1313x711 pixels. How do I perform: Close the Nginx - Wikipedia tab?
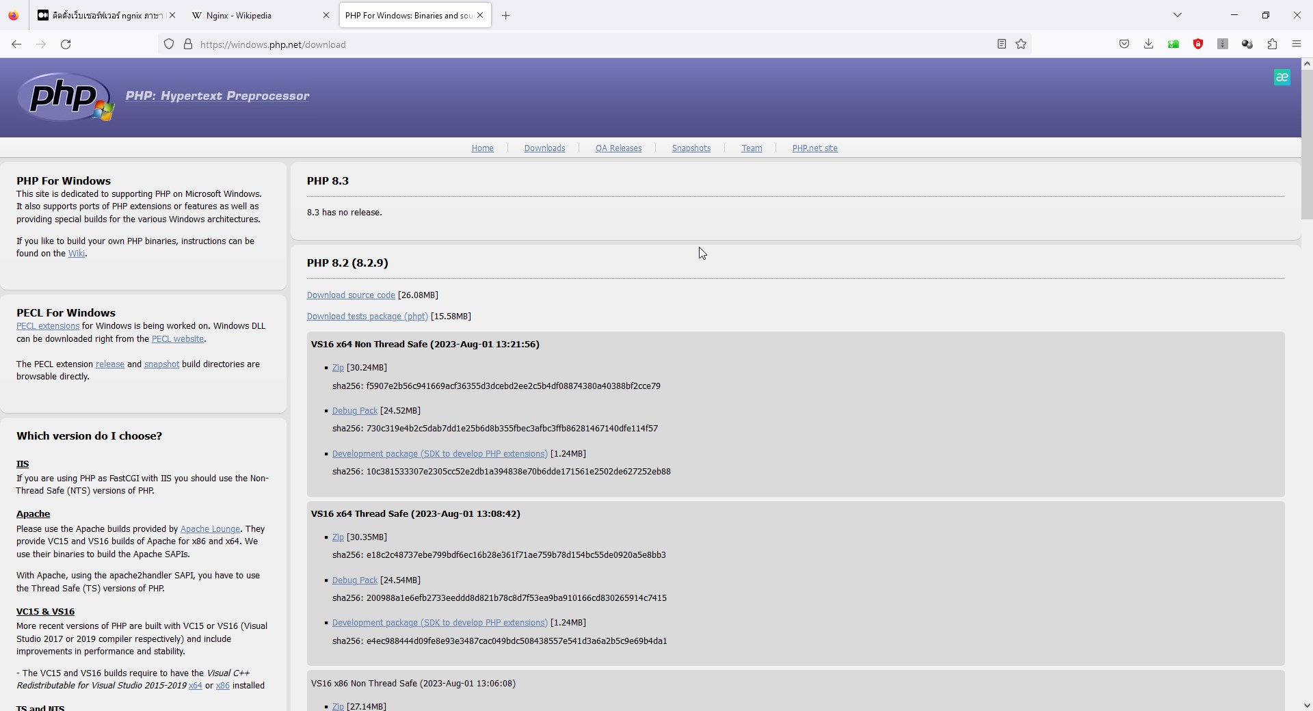tap(326, 15)
